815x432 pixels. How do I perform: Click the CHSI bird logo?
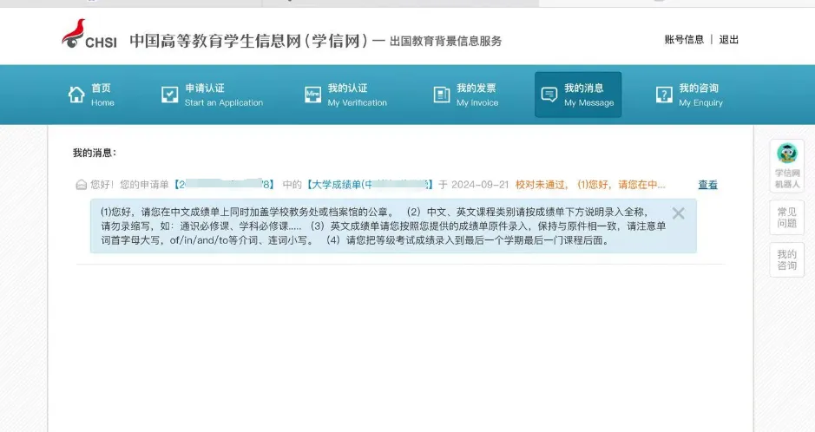89,35
